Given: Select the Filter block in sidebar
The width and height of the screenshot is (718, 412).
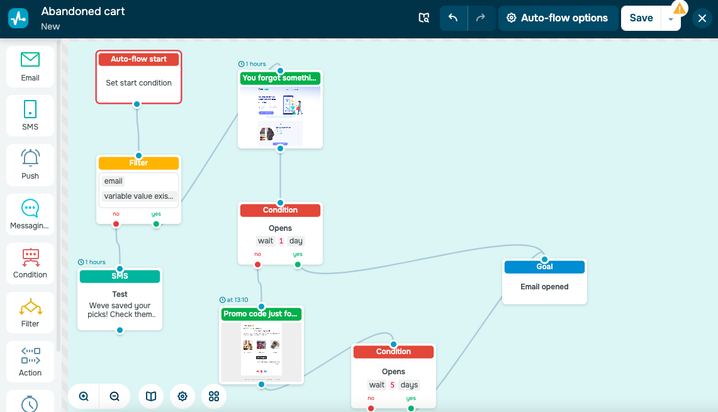Looking at the screenshot, I should coord(30,313).
